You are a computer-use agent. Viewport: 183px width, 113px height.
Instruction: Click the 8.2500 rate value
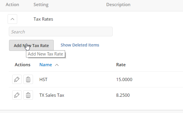tap(123, 95)
